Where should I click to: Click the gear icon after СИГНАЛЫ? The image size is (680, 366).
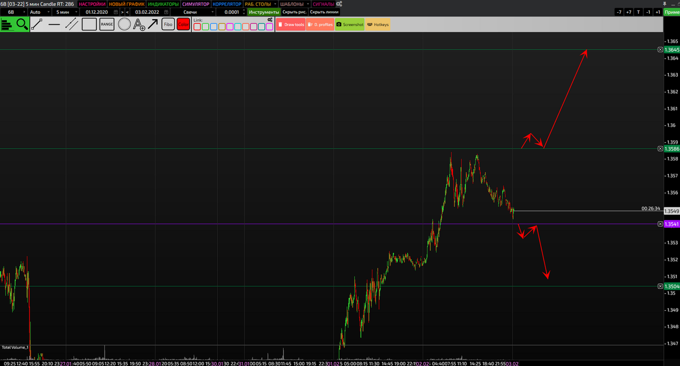coord(339,4)
